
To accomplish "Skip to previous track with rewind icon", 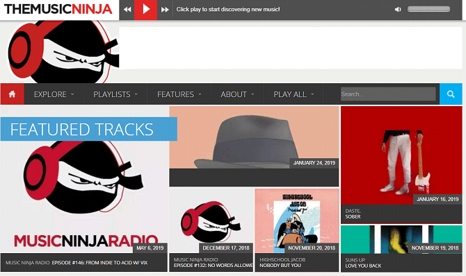I will 127,10.
